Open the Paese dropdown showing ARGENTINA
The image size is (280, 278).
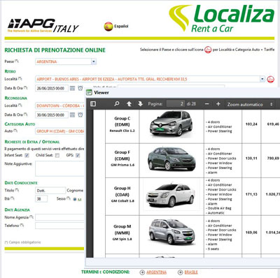[66, 61]
